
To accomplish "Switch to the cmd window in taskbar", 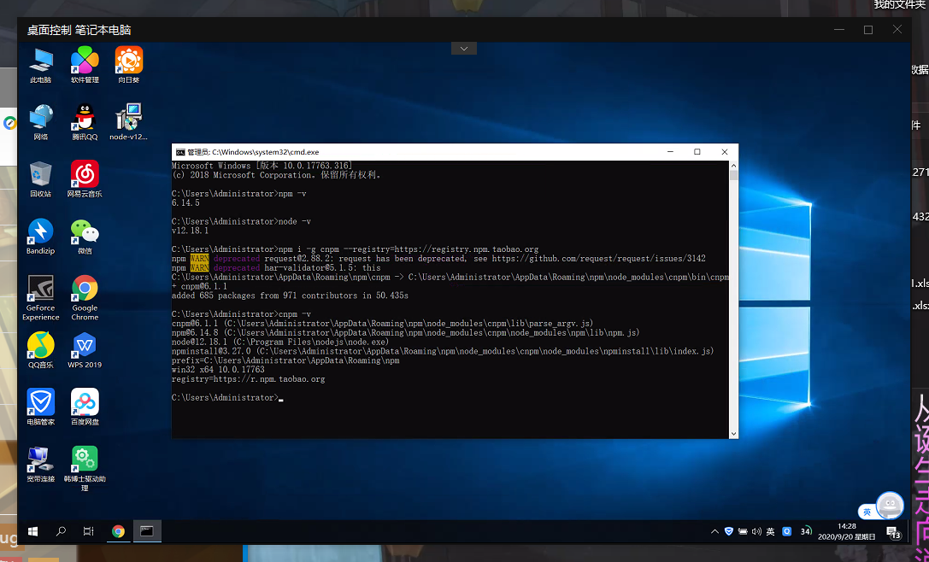I will pyautogui.click(x=147, y=531).
